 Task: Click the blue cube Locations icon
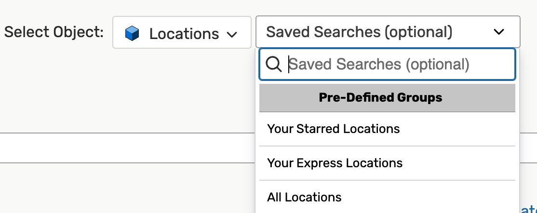pyautogui.click(x=132, y=34)
